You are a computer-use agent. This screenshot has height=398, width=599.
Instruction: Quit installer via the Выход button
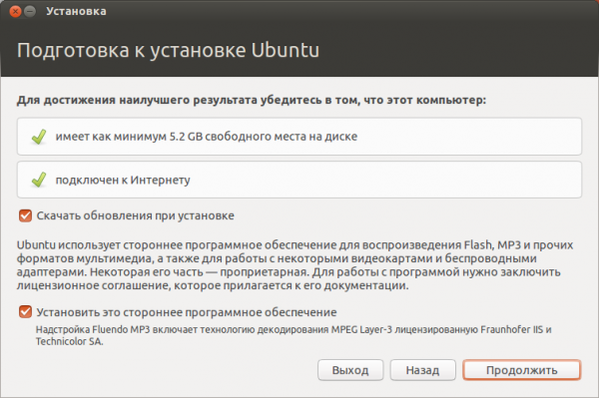(x=350, y=370)
